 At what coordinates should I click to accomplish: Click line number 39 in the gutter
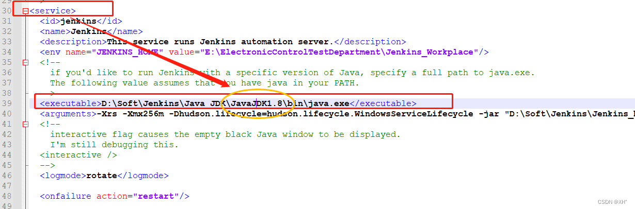[7, 103]
